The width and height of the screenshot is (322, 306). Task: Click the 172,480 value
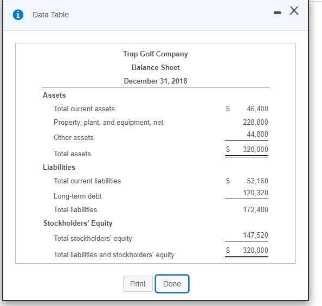tap(255, 209)
